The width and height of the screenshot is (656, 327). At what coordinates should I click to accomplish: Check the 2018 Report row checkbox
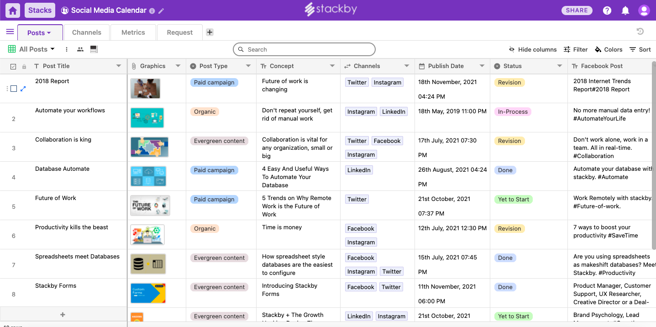click(x=14, y=89)
